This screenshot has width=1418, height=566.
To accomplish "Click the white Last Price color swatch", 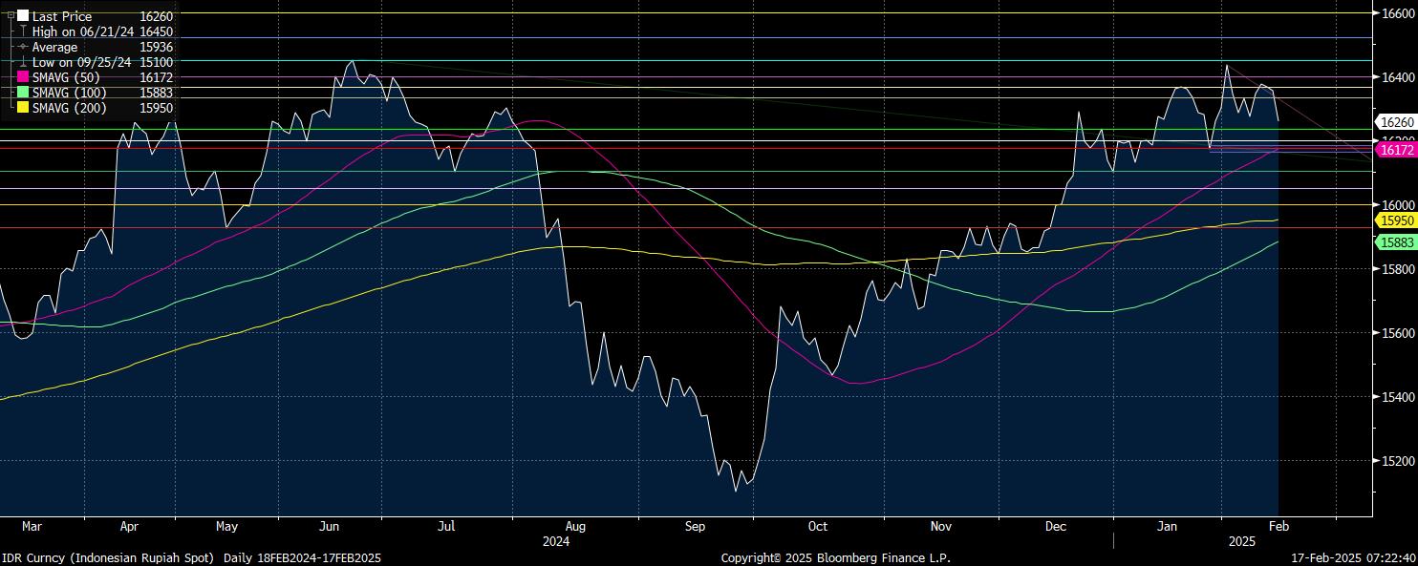I will (23, 16).
